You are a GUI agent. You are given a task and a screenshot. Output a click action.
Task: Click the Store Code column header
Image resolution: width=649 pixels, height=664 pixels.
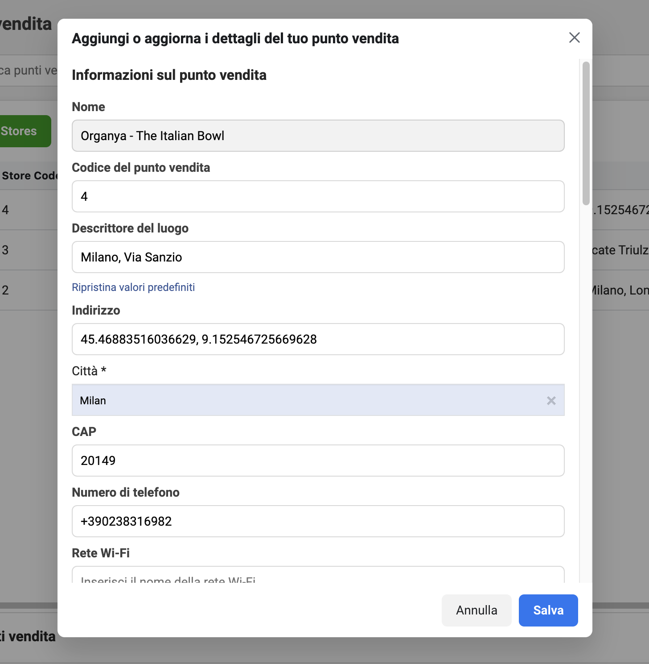[x=29, y=175]
